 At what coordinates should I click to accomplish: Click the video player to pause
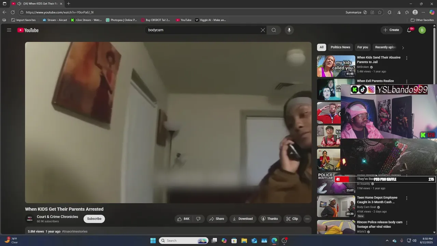click(168, 122)
